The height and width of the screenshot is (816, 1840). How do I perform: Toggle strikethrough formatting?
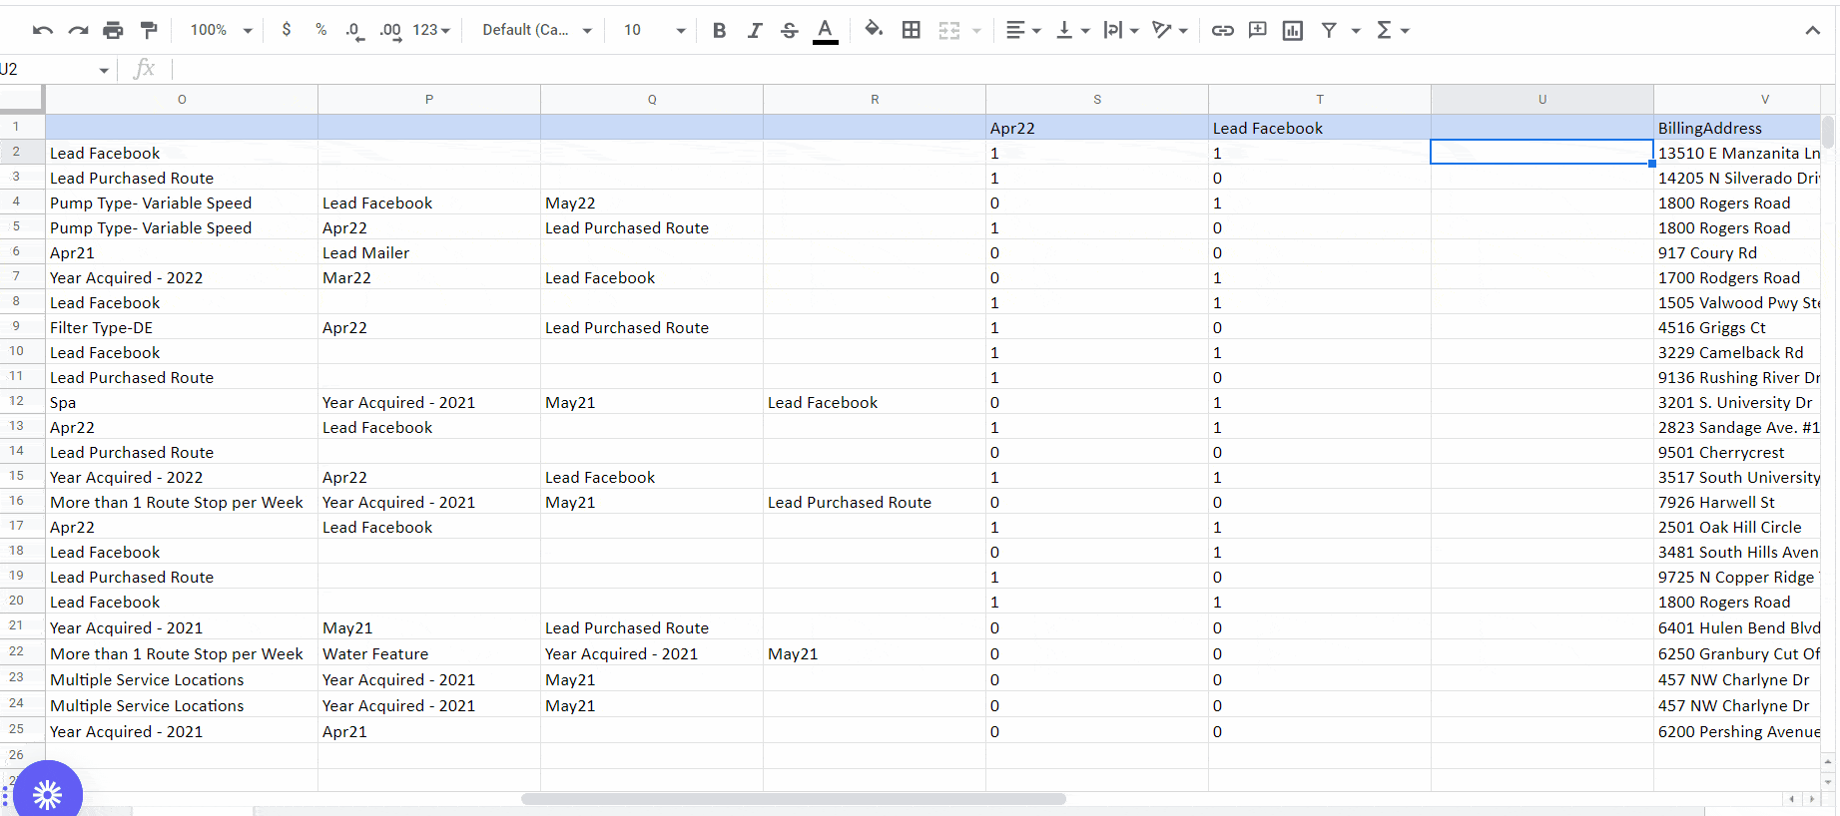[x=789, y=31]
